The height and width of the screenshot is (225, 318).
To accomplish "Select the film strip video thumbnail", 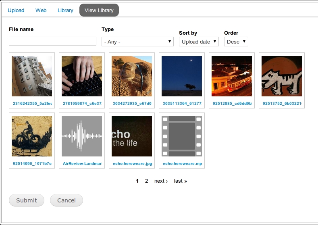I will [182, 136].
